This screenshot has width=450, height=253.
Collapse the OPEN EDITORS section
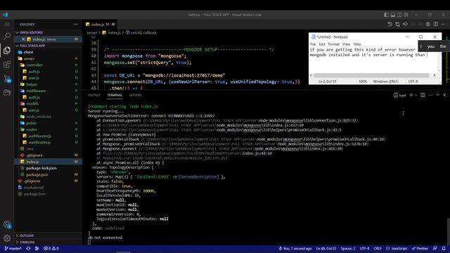point(48,32)
